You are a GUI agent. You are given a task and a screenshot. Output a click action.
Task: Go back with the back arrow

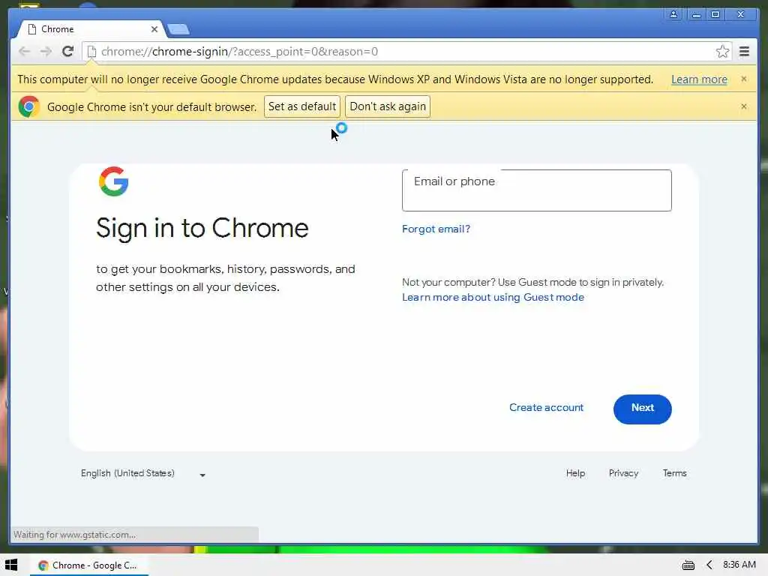pos(24,52)
